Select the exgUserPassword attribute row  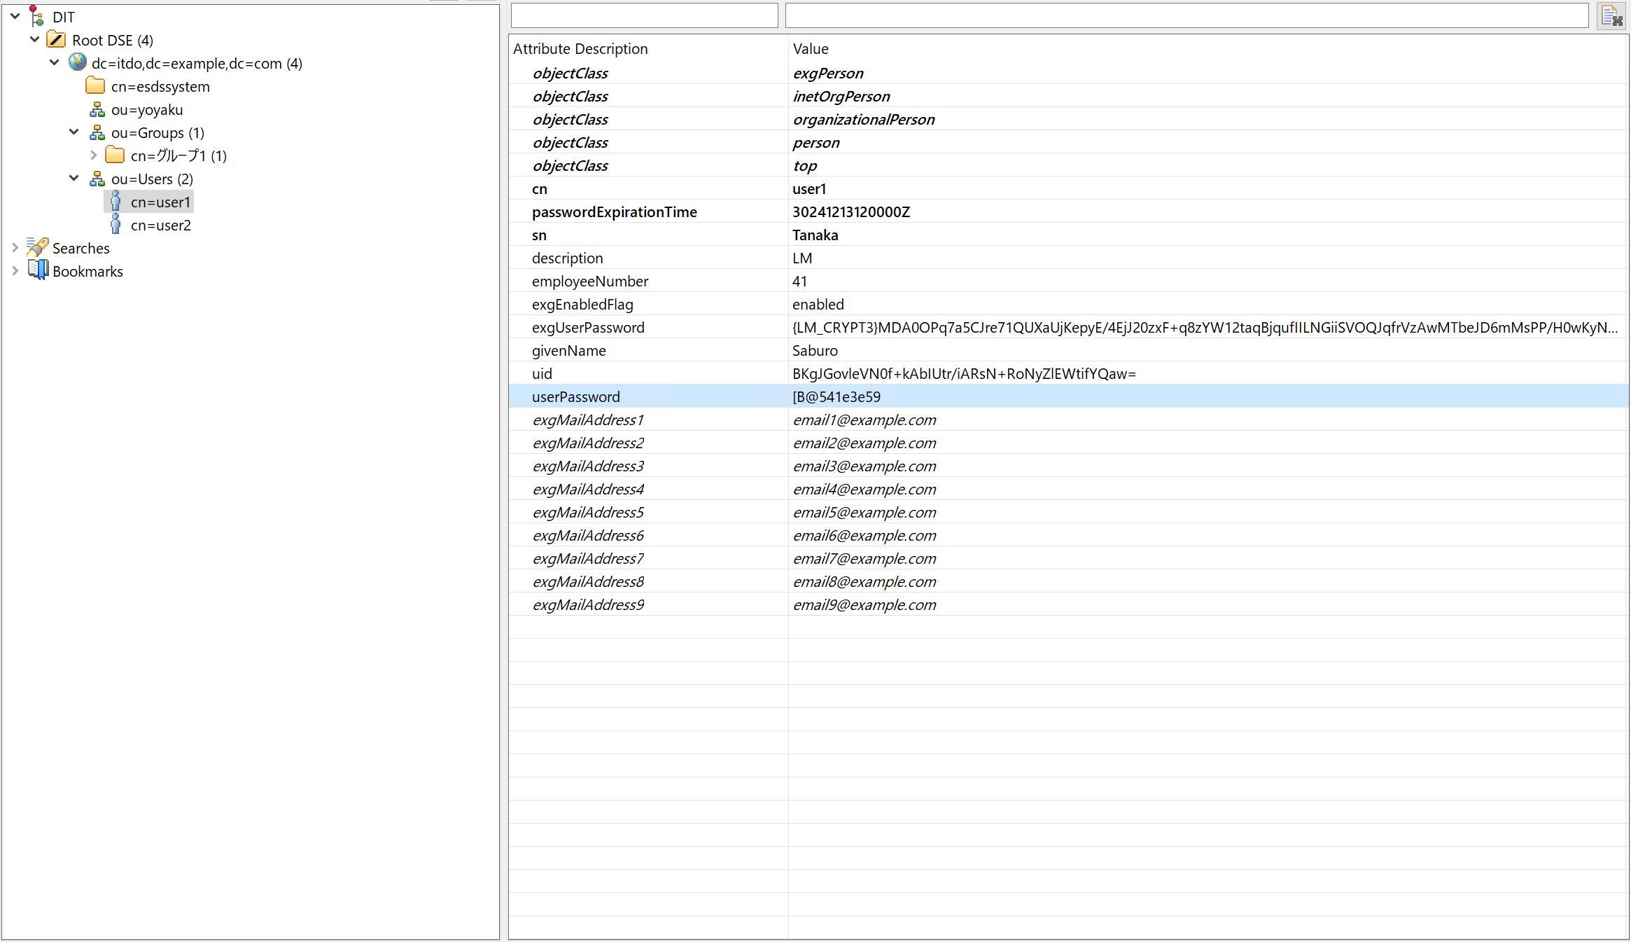point(588,328)
